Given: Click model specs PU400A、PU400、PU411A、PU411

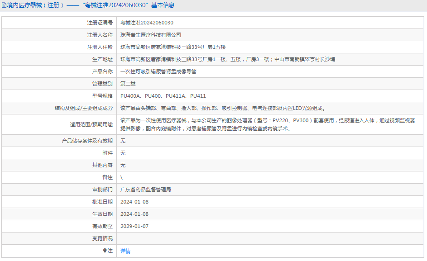Looking at the screenshot, I should click(163, 96).
